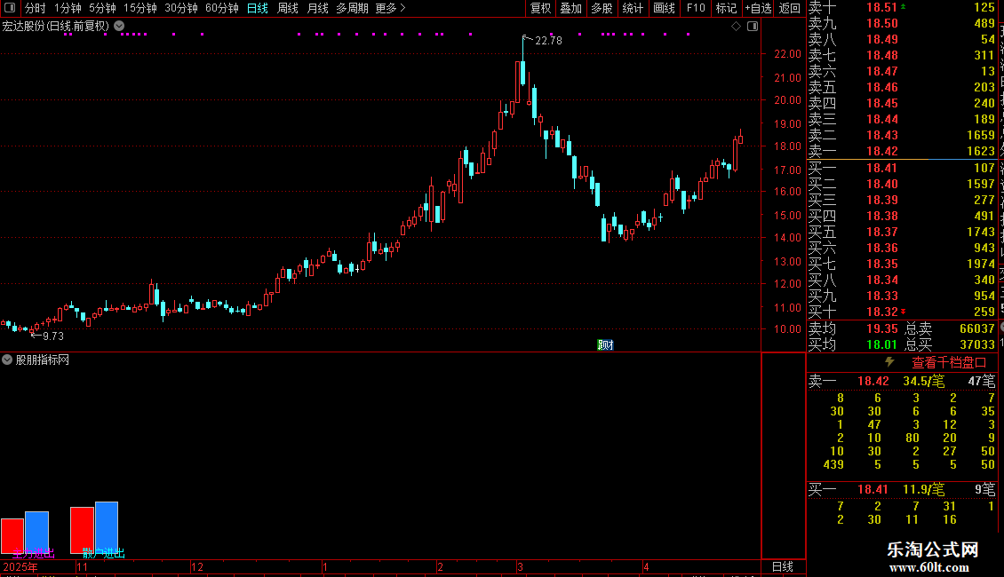Click the panel layout icon at top-left
Screen dimensions: 1004x577
[10, 8]
